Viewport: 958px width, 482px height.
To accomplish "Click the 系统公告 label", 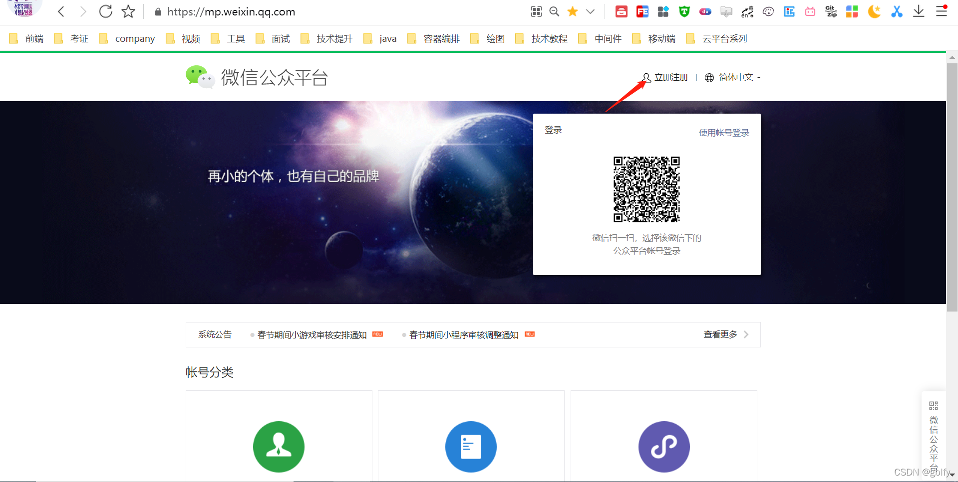I will [215, 334].
